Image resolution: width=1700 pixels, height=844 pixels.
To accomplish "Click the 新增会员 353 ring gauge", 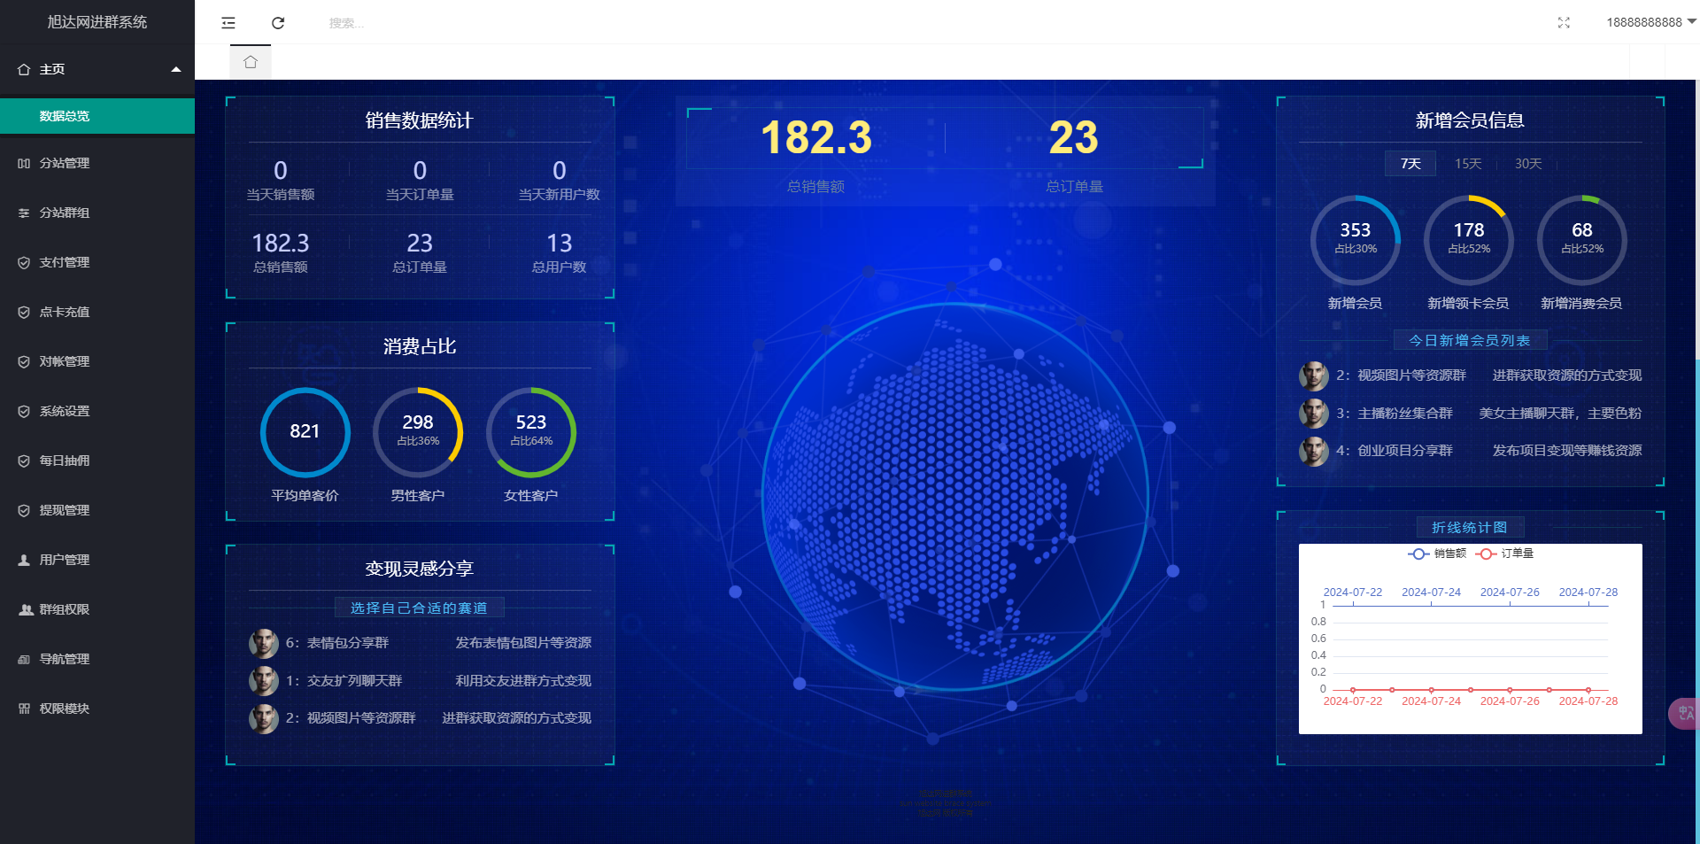I will (x=1355, y=240).
